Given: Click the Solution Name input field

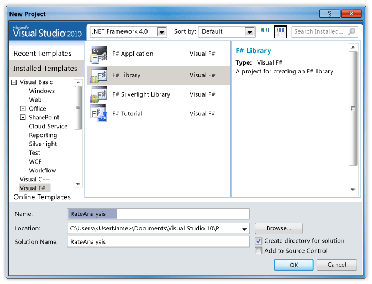Looking at the screenshot, I should (158, 242).
